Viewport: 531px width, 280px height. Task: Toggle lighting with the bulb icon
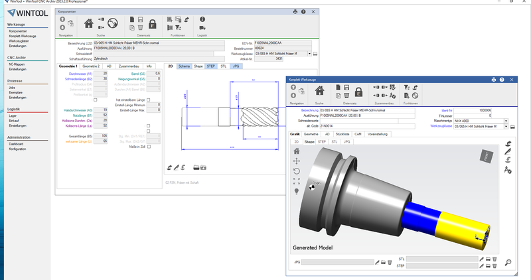pyautogui.click(x=297, y=192)
